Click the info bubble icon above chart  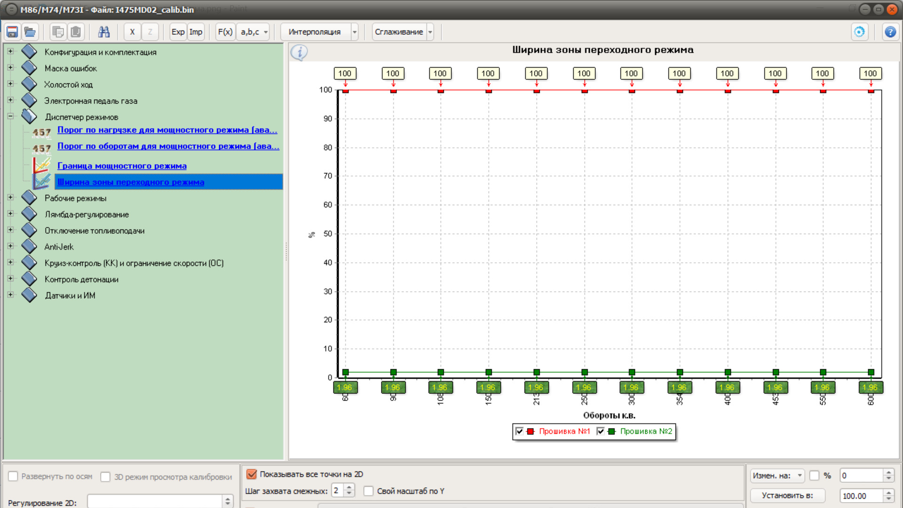(x=299, y=52)
